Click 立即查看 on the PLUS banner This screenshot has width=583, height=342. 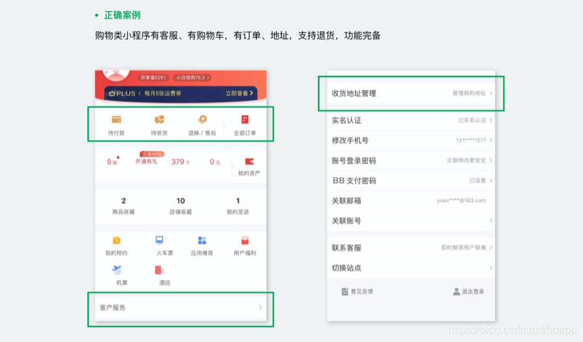point(239,93)
